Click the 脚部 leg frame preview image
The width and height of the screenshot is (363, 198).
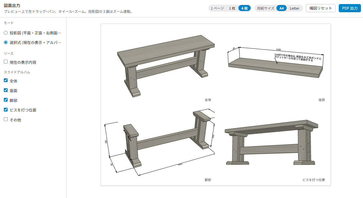point(160,143)
